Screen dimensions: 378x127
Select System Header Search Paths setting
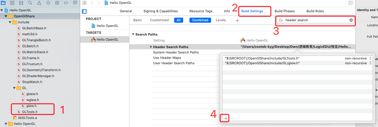point(176,52)
